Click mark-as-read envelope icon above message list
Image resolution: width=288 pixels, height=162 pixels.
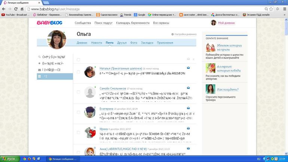(188, 59)
